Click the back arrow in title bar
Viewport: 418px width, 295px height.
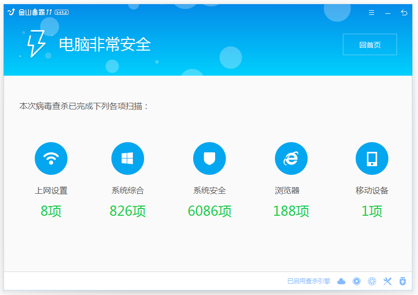pos(404,13)
